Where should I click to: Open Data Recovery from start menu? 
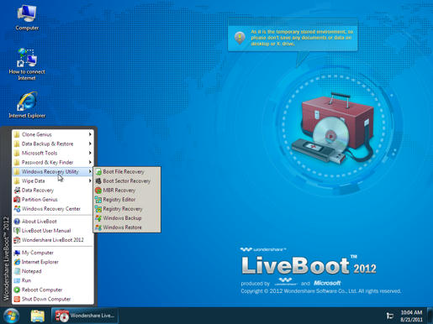coord(53,191)
